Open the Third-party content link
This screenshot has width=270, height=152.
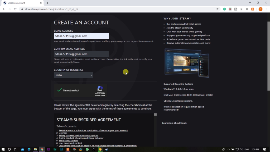coord(68,141)
